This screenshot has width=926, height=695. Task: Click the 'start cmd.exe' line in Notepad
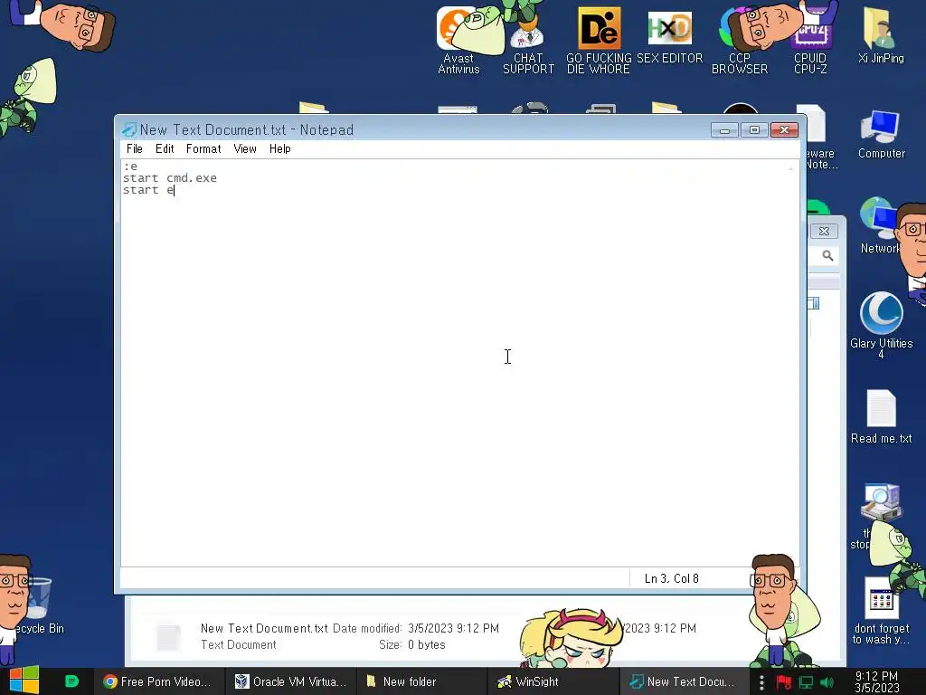click(x=169, y=178)
